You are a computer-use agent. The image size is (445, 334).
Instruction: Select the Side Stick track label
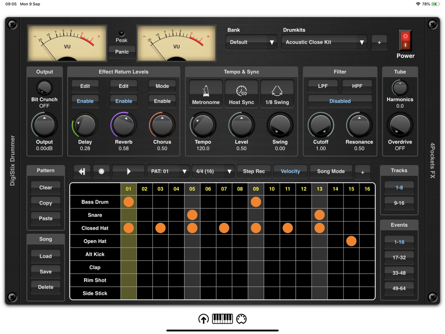click(x=95, y=293)
